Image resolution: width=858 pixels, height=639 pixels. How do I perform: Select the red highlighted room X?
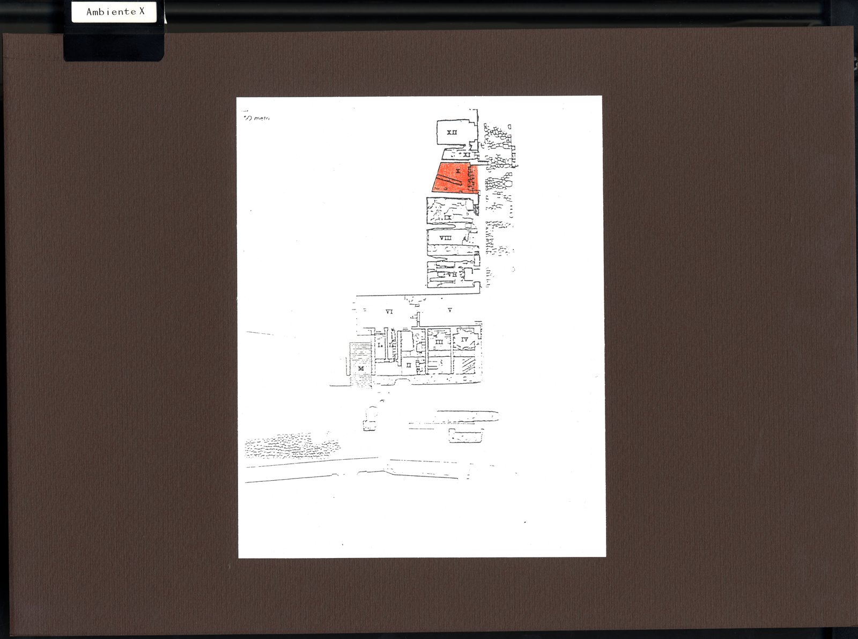456,178
